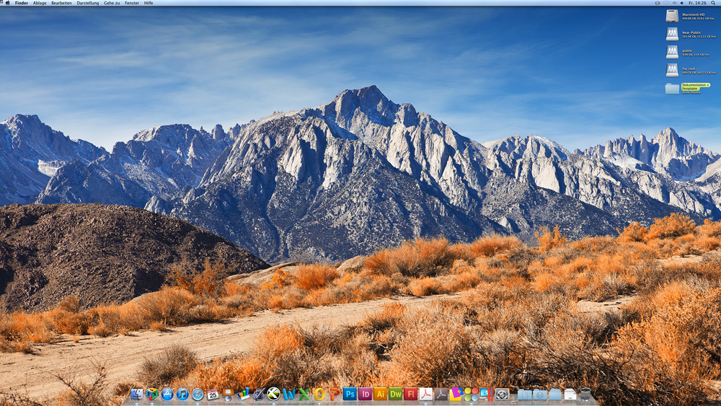The image size is (721, 406).
Task: Launch Acrobat Distiller with the dark gray icon
Action: coord(441,394)
